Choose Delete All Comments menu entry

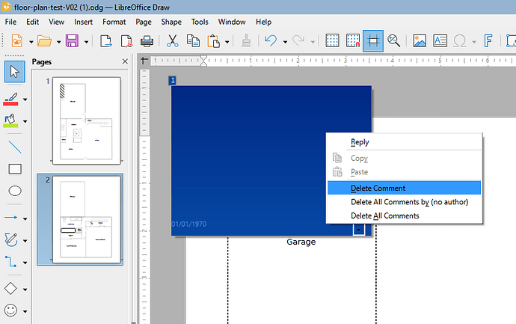(x=404, y=216)
